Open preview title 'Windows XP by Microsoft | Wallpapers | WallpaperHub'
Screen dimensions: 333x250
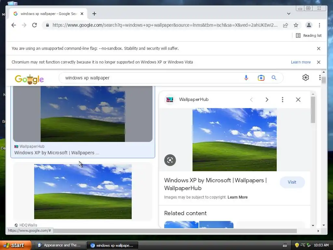tap(215, 184)
